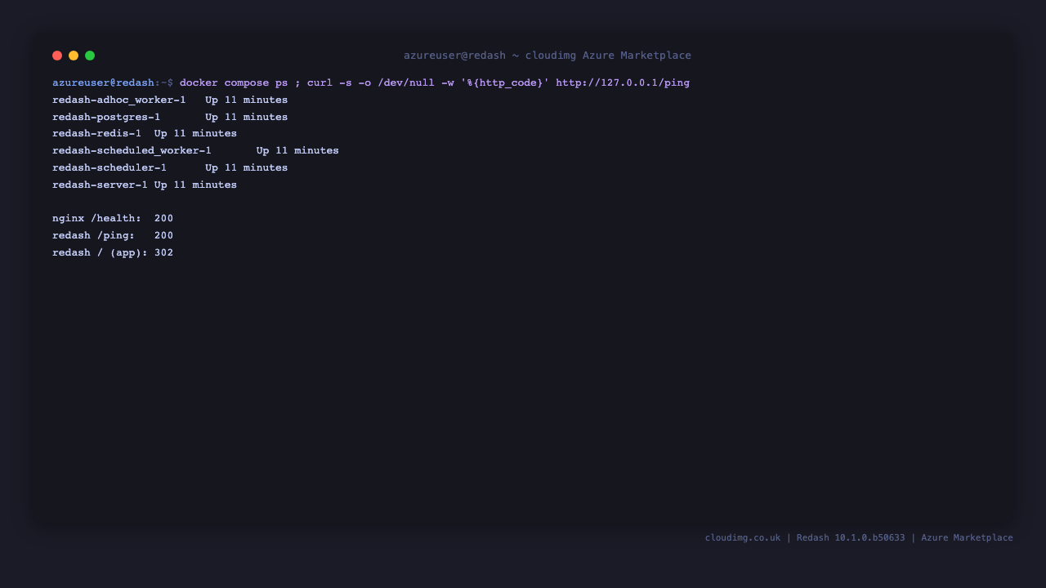Click the redash-redis-1 container name
This screenshot has width=1046, height=588.
click(96, 134)
